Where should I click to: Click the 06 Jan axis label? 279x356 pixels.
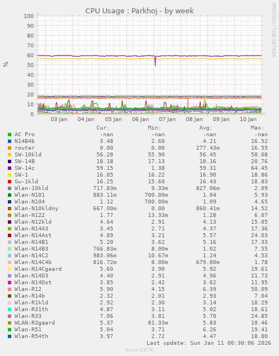coord(140,119)
